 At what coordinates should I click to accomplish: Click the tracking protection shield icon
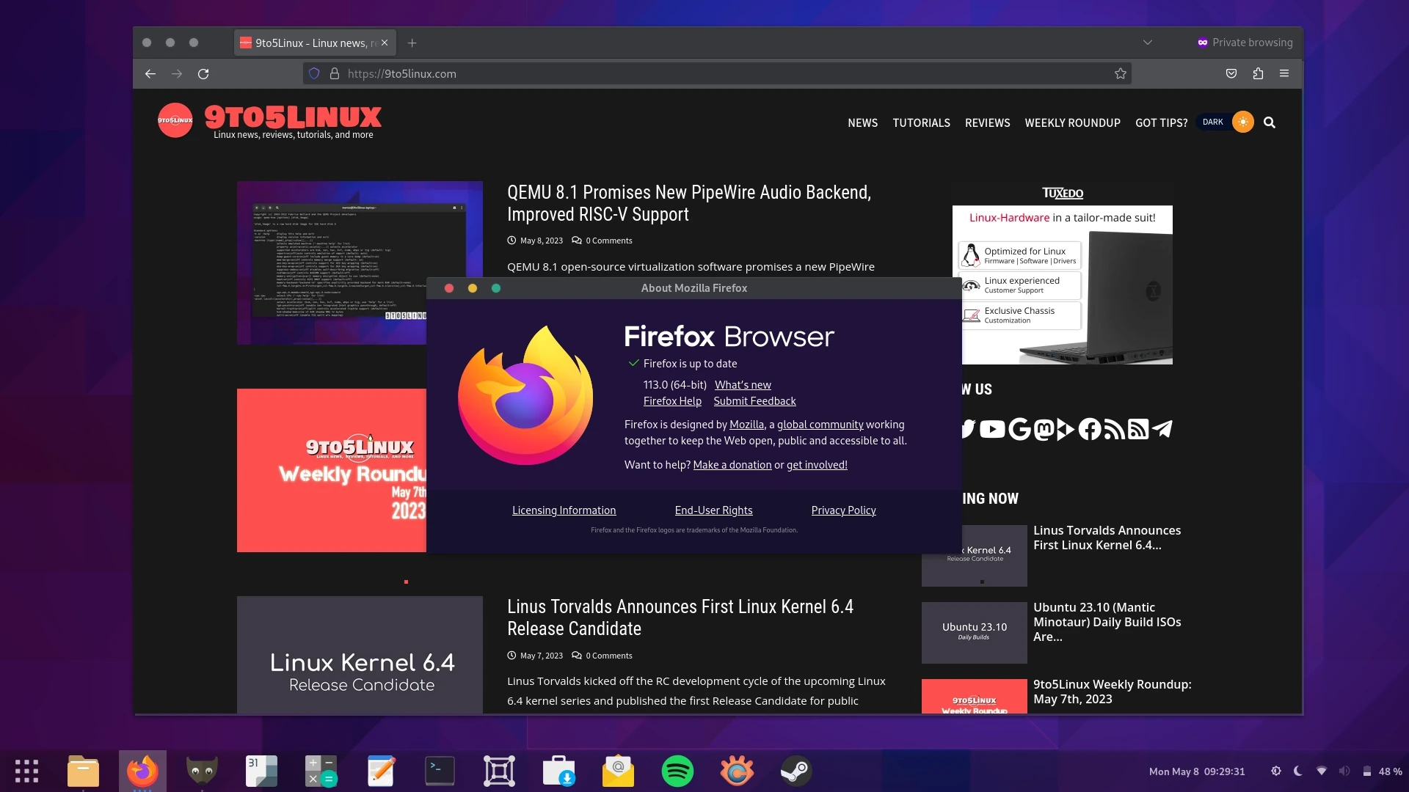point(314,73)
